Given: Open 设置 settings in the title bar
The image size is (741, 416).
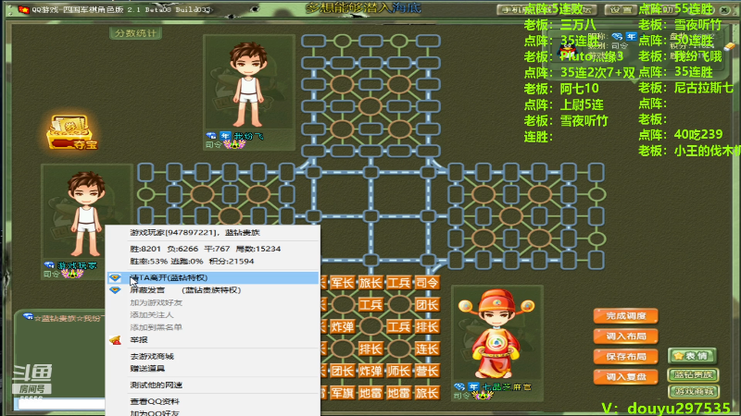Looking at the screenshot, I should tap(620, 9).
